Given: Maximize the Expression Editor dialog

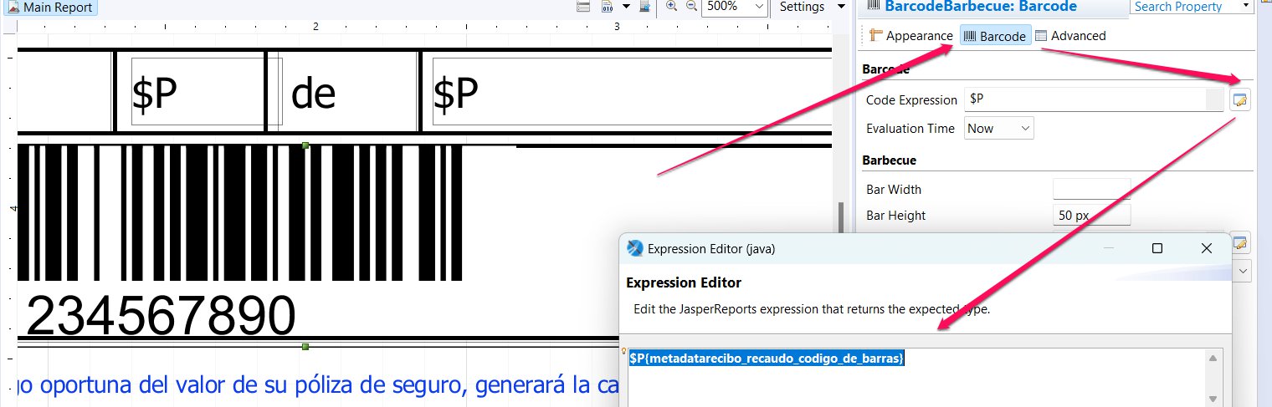Looking at the screenshot, I should [1157, 248].
